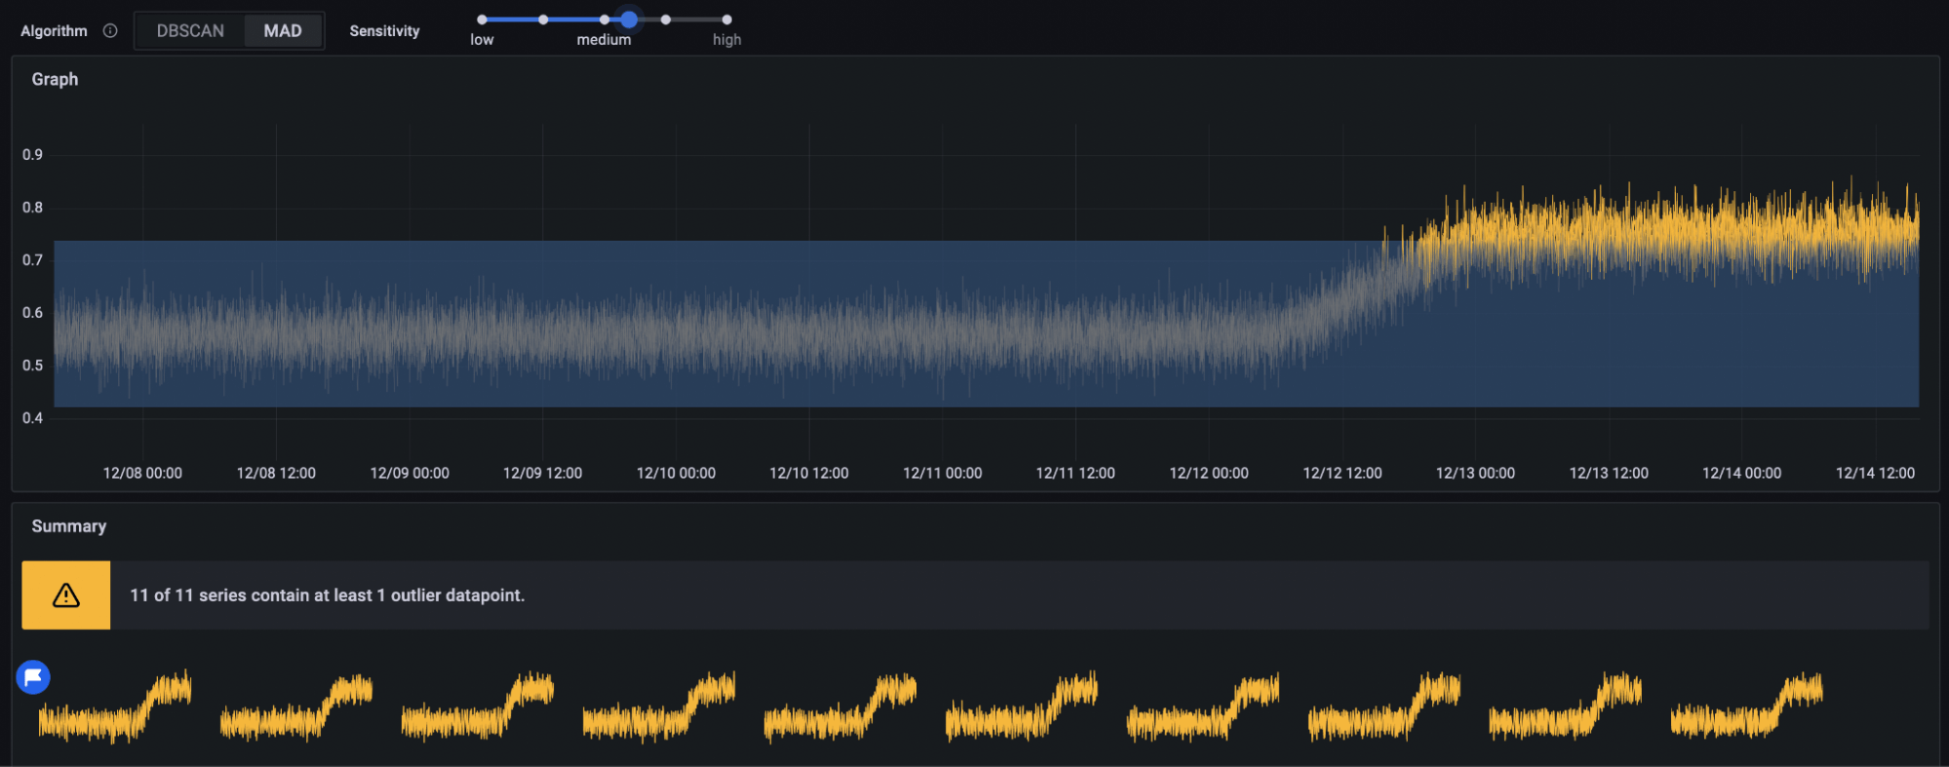1949x767 pixels.
Task: Click the Algorithm info icon
Action: [110, 31]
